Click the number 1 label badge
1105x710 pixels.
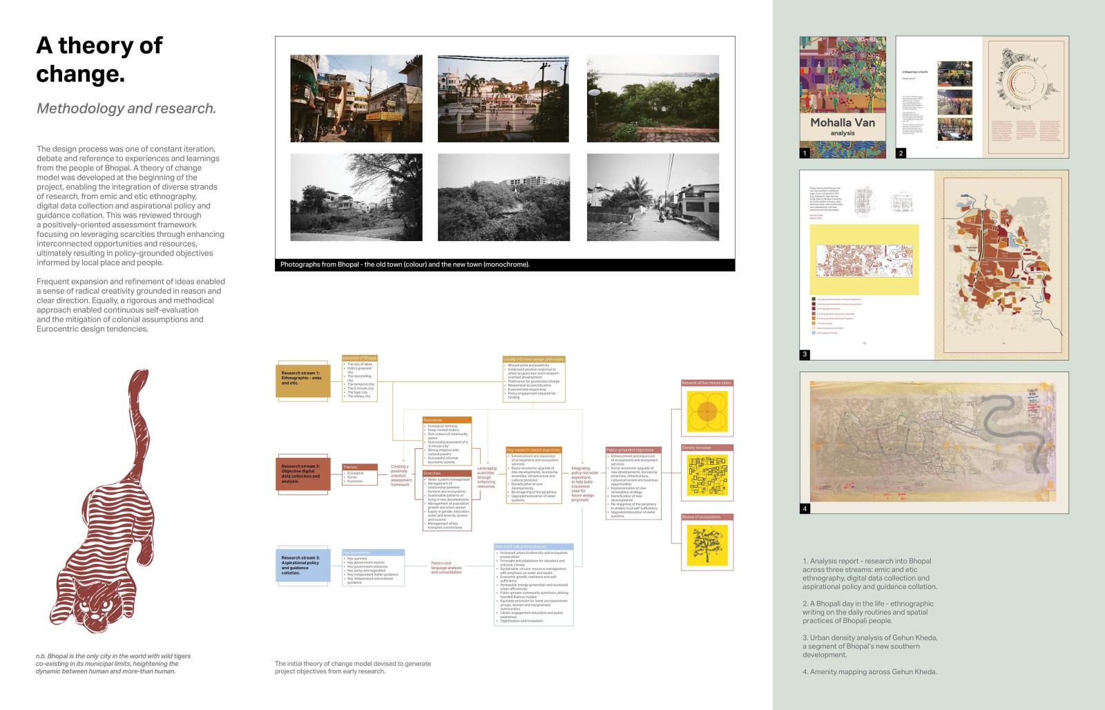click(x=805, y=153)
